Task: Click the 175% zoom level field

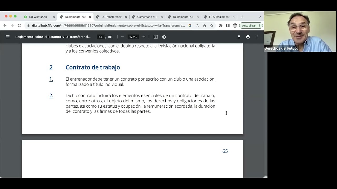Action: pyautogui.click(x=133, y=37)
